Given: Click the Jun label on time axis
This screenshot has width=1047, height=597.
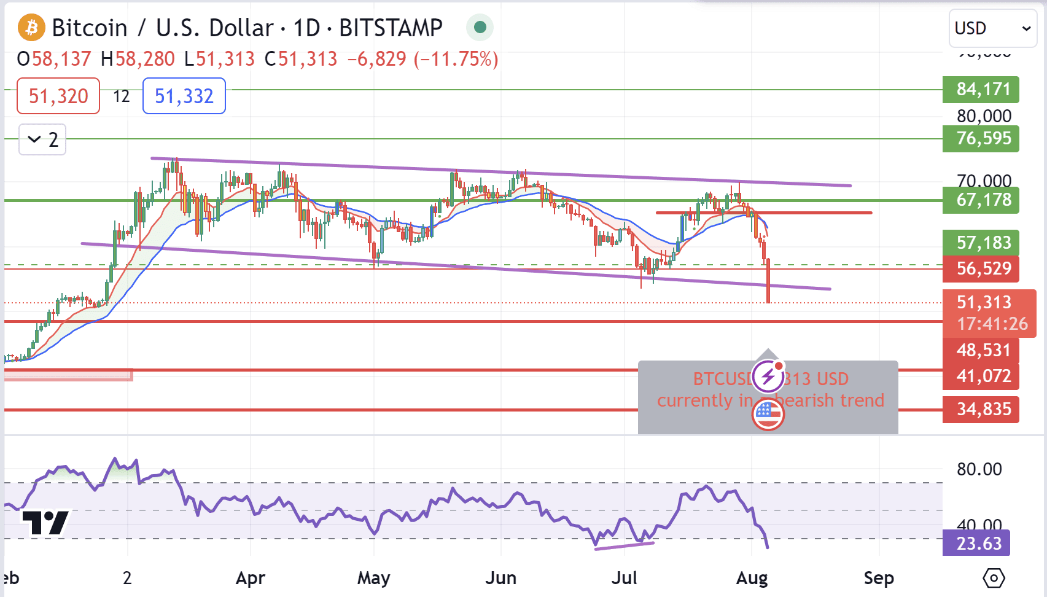Looking at the screenshot, I should (500, 578).
